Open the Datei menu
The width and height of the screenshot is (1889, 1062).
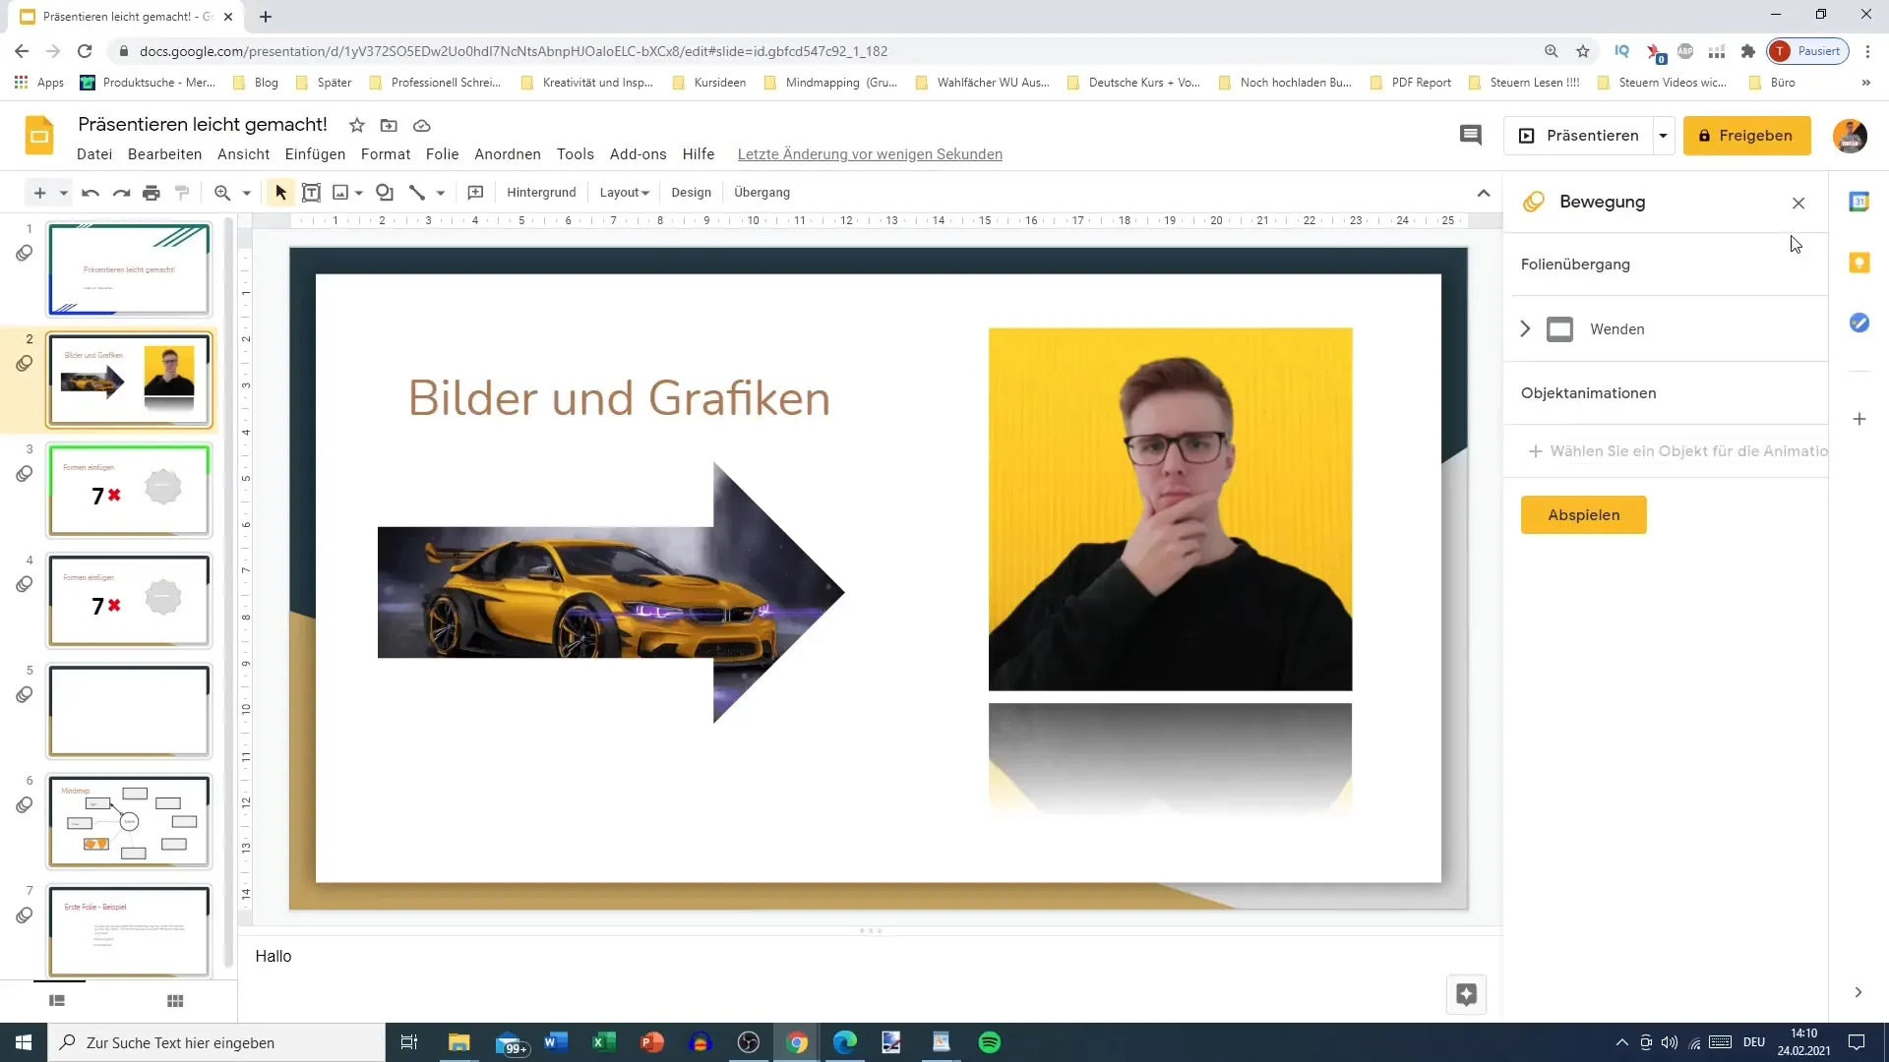(x=94, y=154)
